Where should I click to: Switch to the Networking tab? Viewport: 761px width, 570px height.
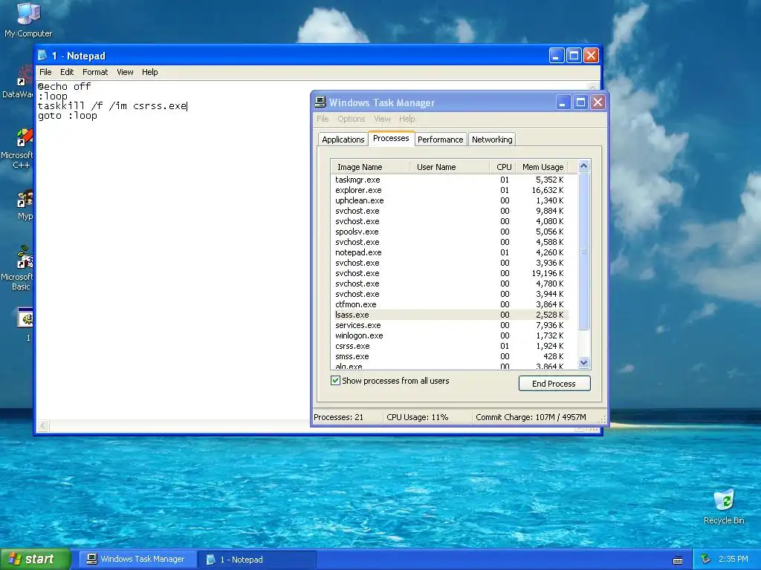pyautogui.click(x=492, y=140)
